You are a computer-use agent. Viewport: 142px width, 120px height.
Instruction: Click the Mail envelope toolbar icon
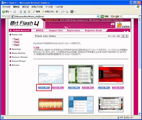(x=62, y=12)
